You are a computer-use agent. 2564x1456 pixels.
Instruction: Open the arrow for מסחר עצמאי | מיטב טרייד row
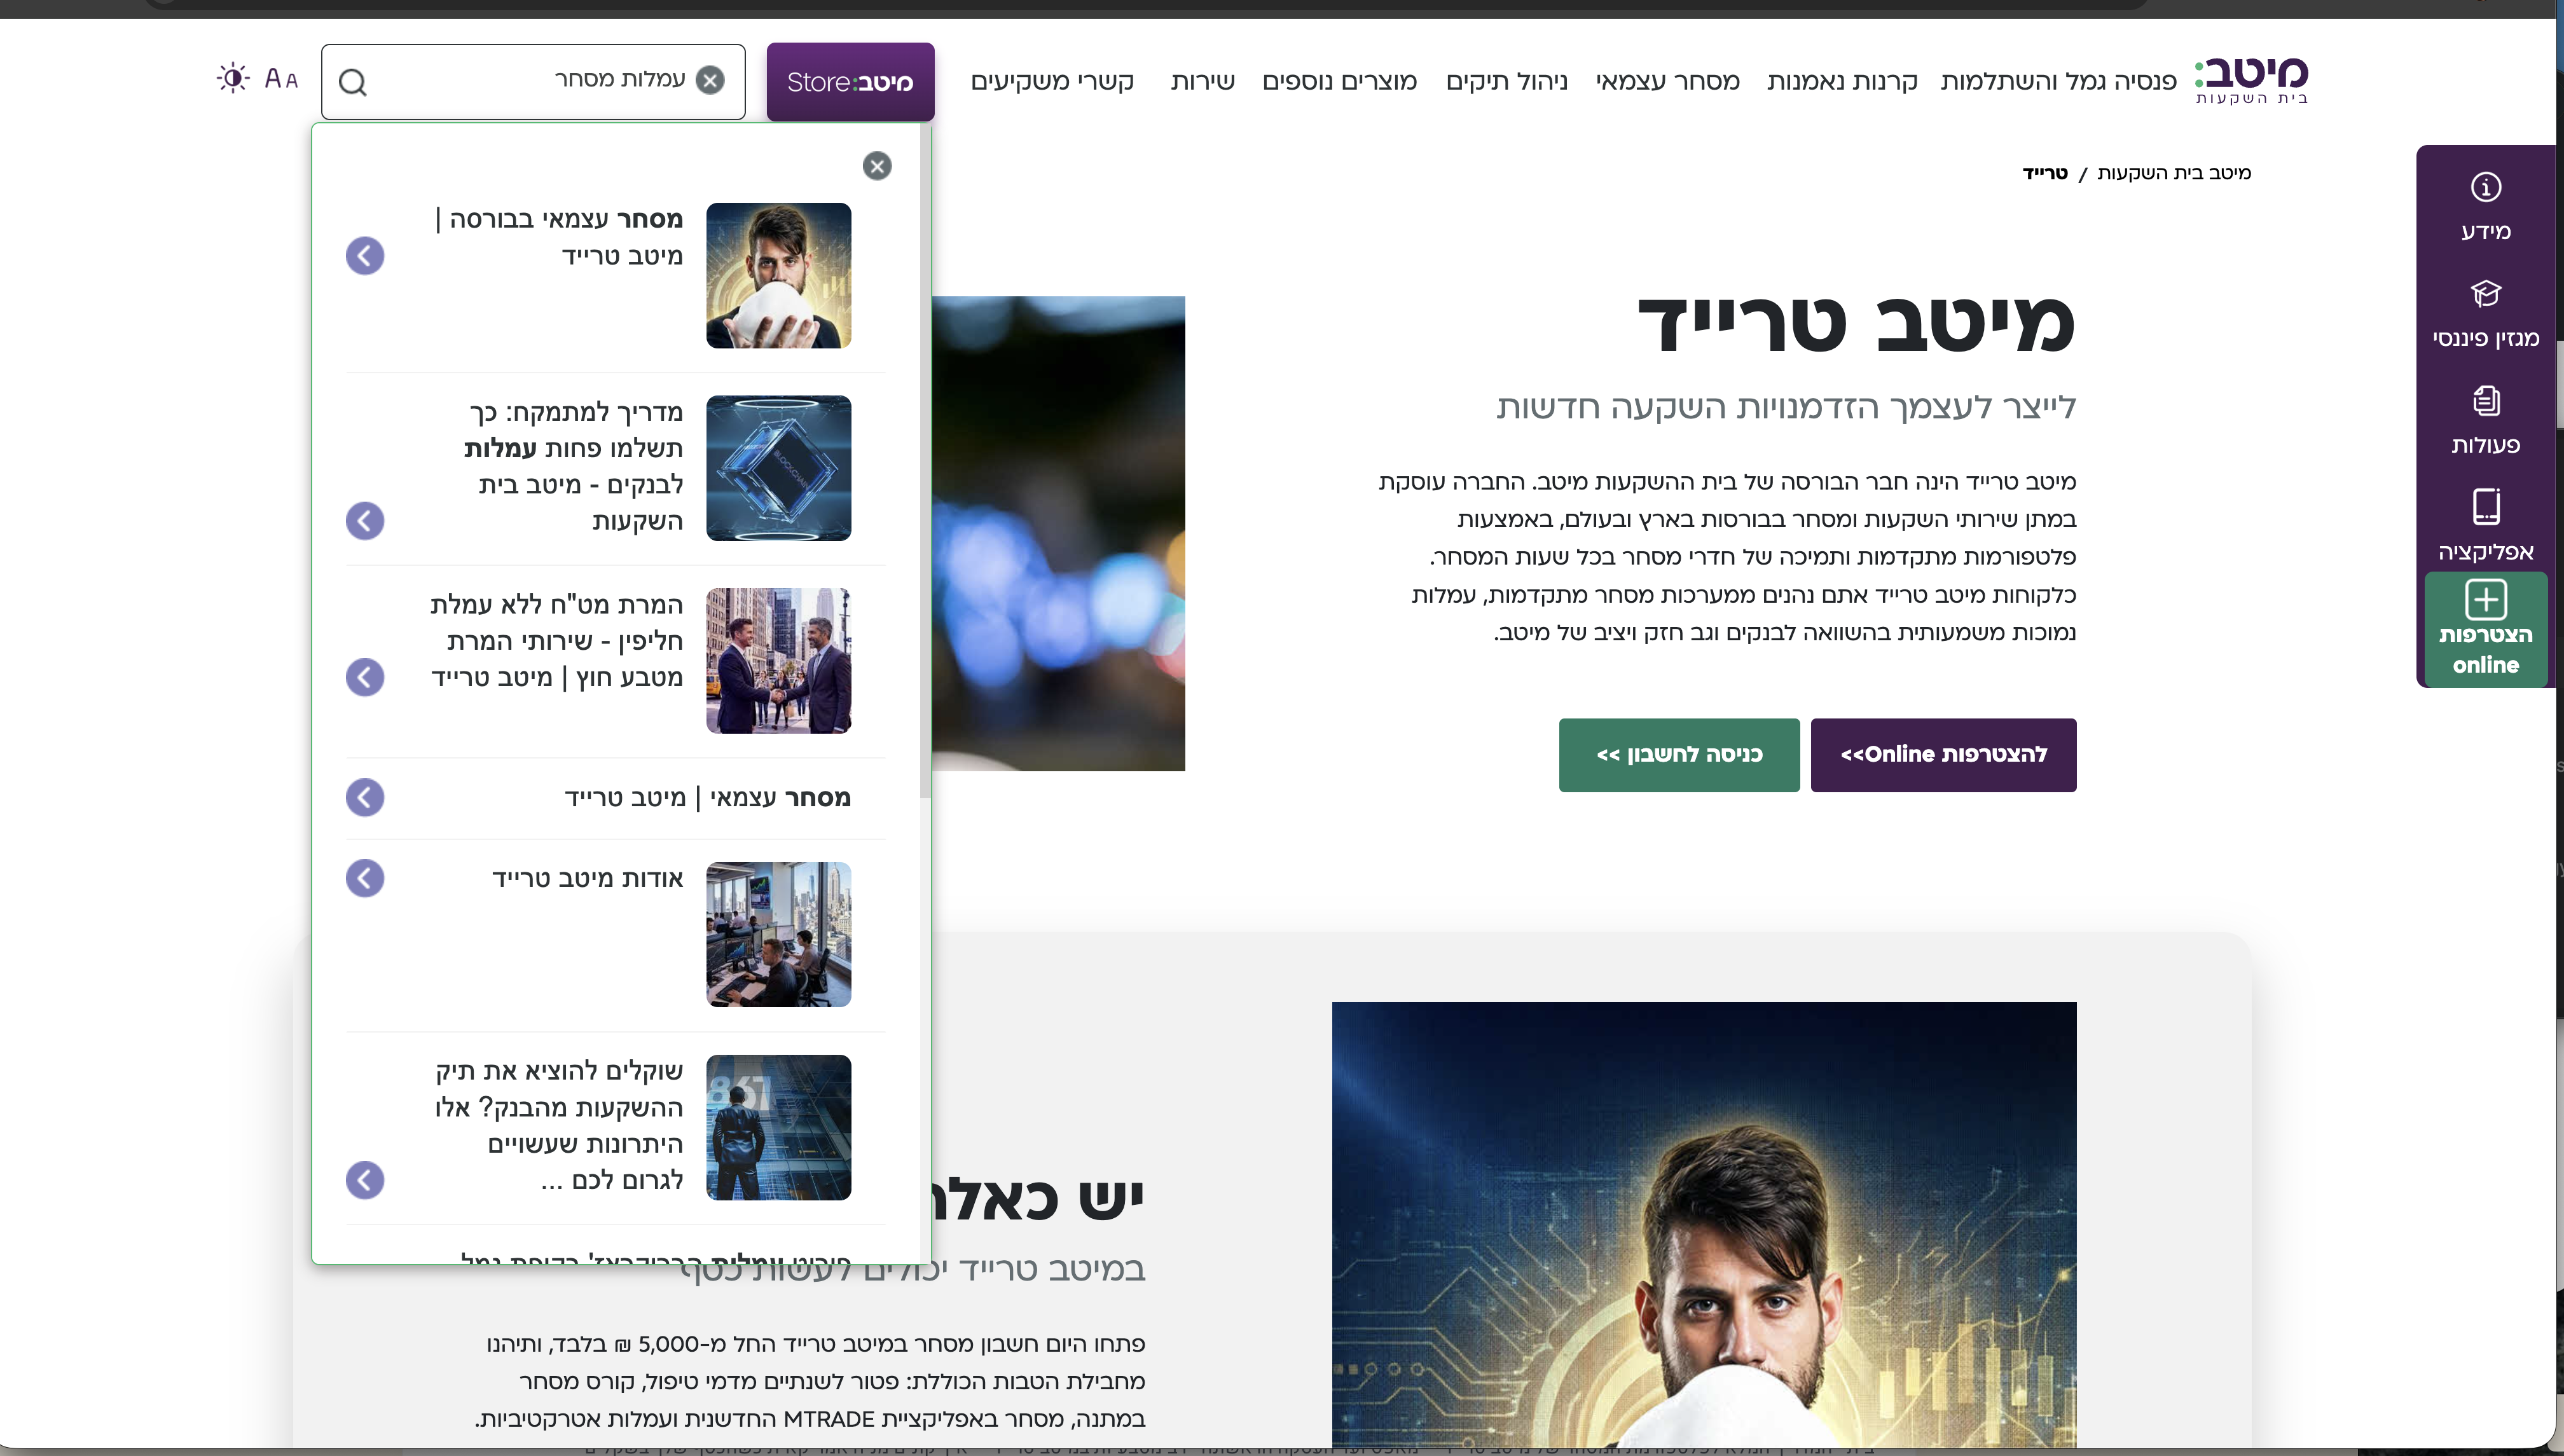(365, 798)
